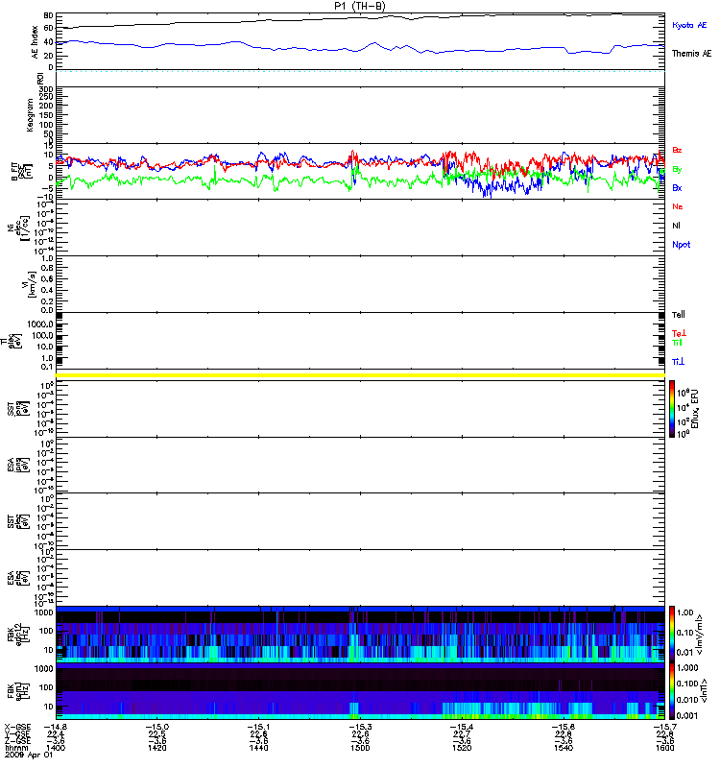The height and width of the screenshot is (768, 720).
Task: Click the <|mV/m|> color bar
Action: [x=672, y=635]
